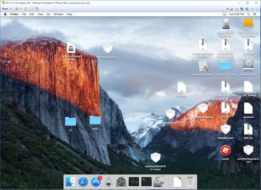Open Notification Center from the menu bar

254,14
